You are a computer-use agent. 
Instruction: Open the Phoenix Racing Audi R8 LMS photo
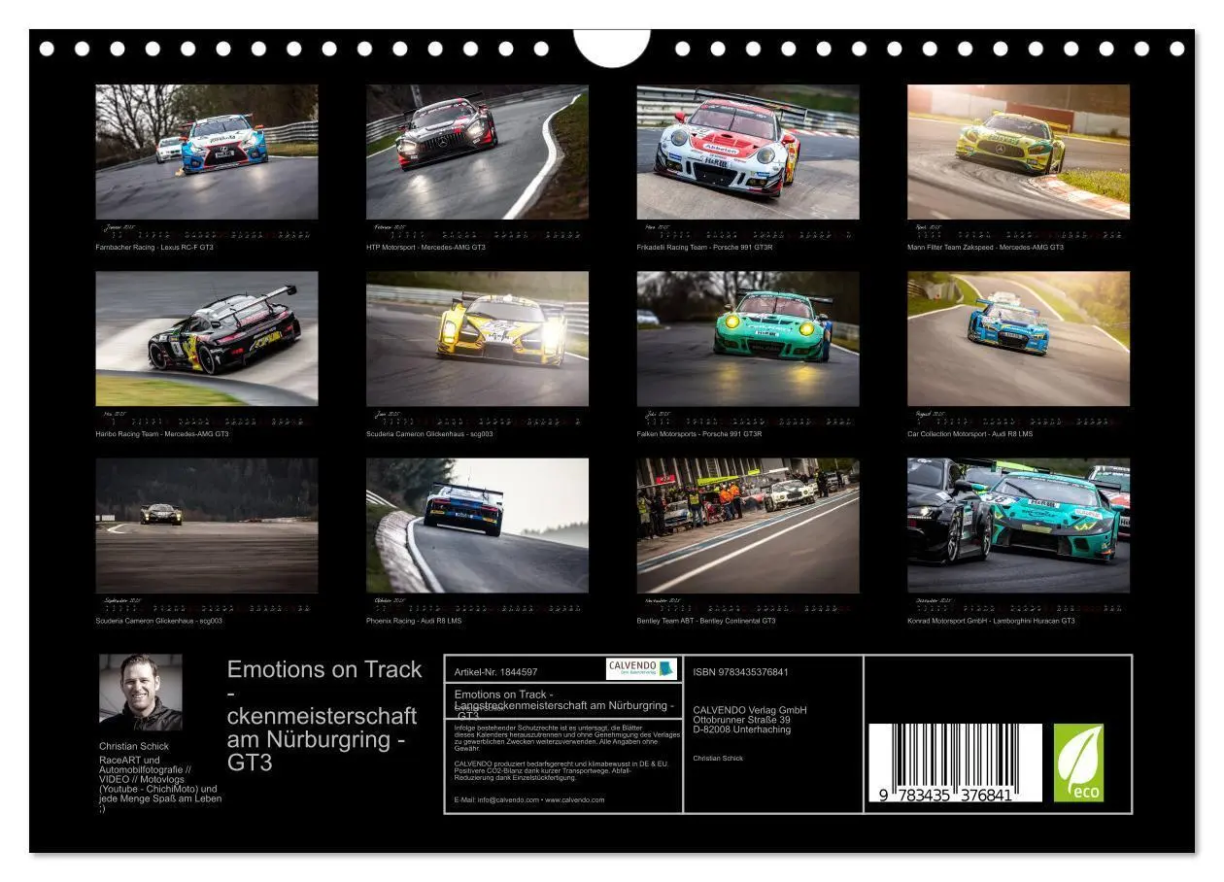point(477,526)
